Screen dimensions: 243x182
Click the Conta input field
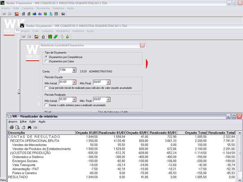coord(65,70)
